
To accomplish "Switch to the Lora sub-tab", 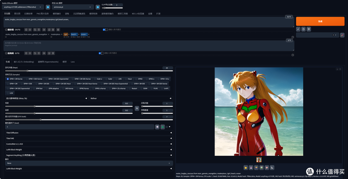I will [72, 62].
